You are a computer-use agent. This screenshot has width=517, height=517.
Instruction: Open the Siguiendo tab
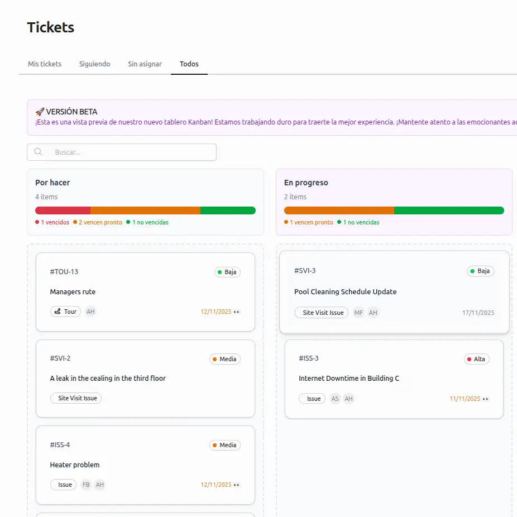[94, 64]
